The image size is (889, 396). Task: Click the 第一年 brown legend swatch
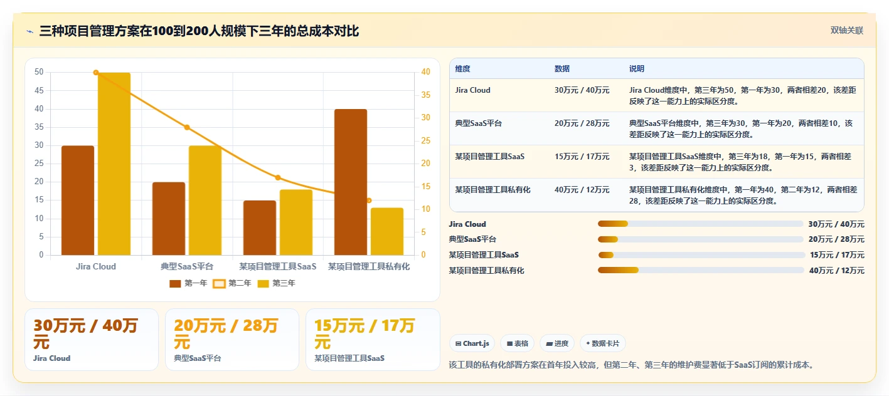click(x=175, y=284)
